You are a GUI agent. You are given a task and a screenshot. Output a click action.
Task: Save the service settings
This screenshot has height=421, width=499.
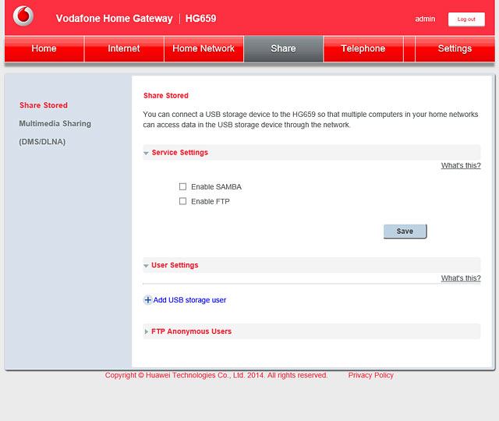405,232
